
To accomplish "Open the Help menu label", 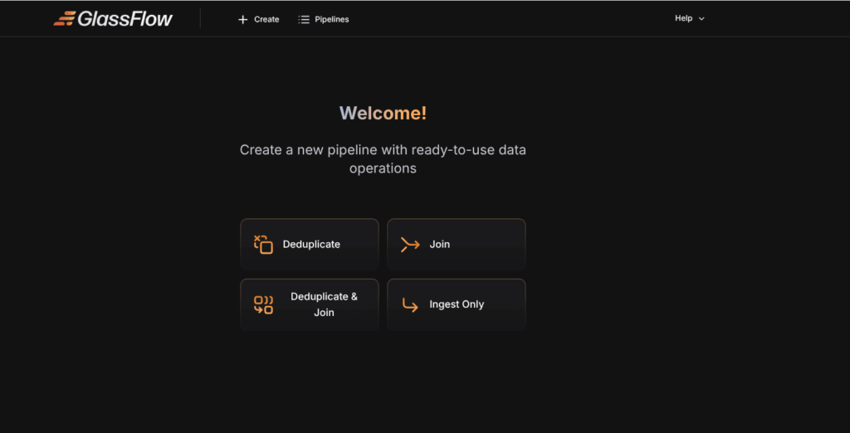I will pos(683,18).
